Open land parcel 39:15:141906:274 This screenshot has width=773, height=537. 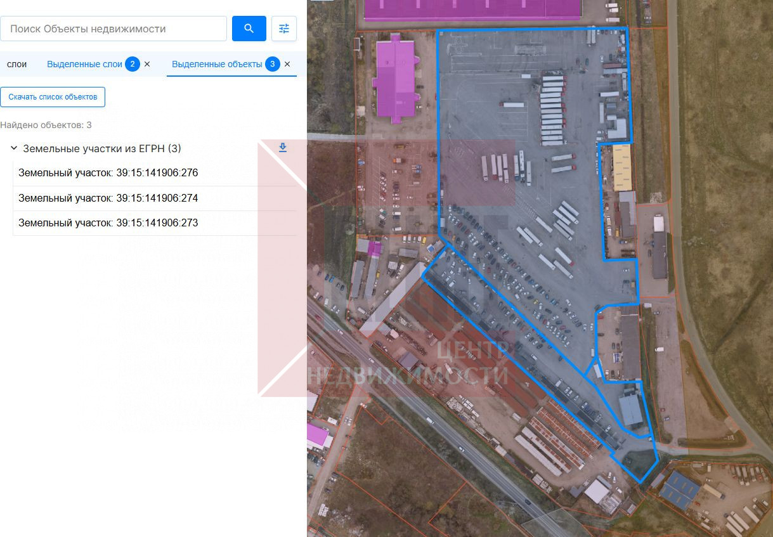[108, 198]
